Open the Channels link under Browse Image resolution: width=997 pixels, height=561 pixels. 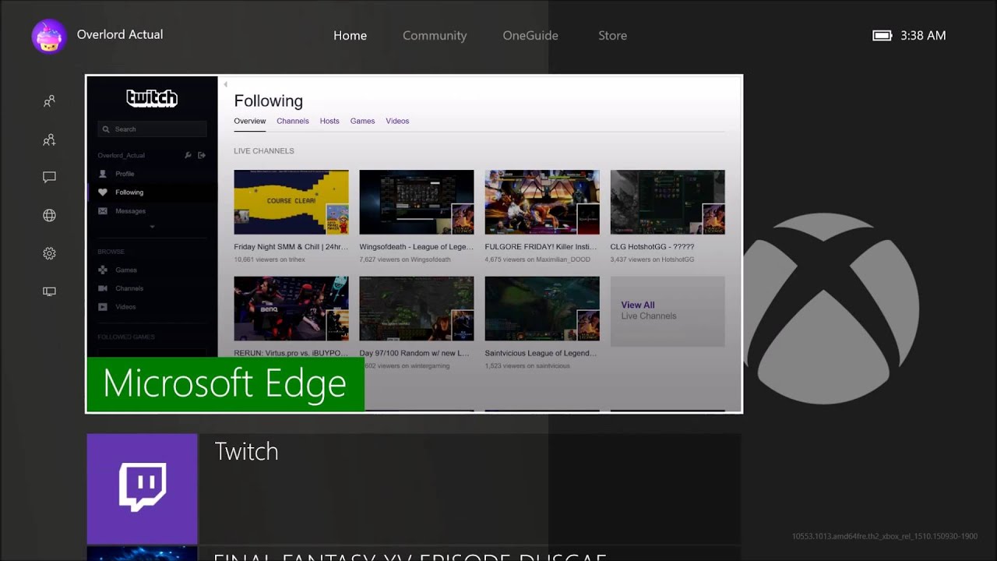click(x=129, y=288)
